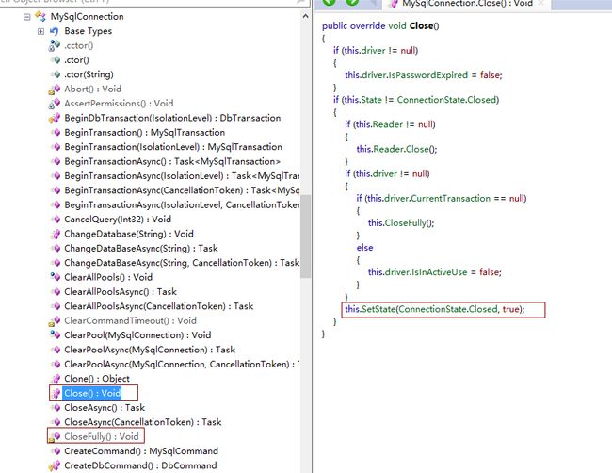Image resolution: width=612 pixels, height=473 pixels.
Task: Follow the State link in the if condition
Action: point(371,100)
